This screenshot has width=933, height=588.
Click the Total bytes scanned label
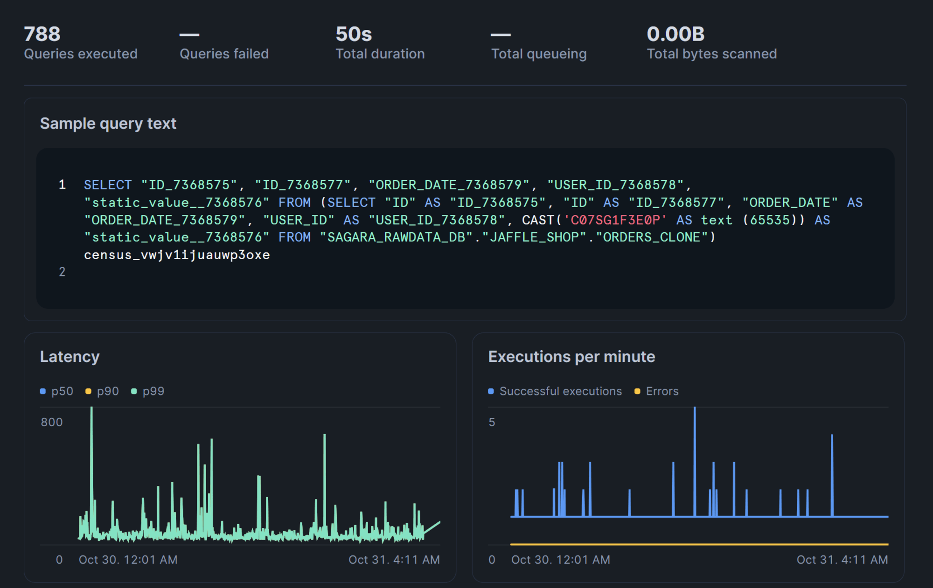(712, 54)
